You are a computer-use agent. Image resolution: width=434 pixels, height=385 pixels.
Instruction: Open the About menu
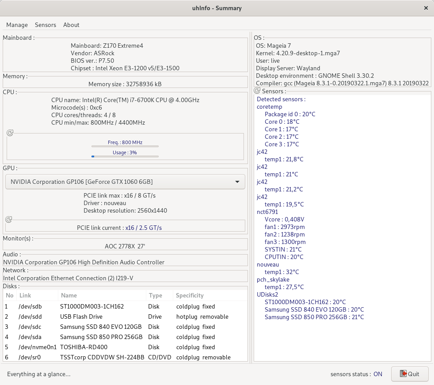click(x=71, y=25)
